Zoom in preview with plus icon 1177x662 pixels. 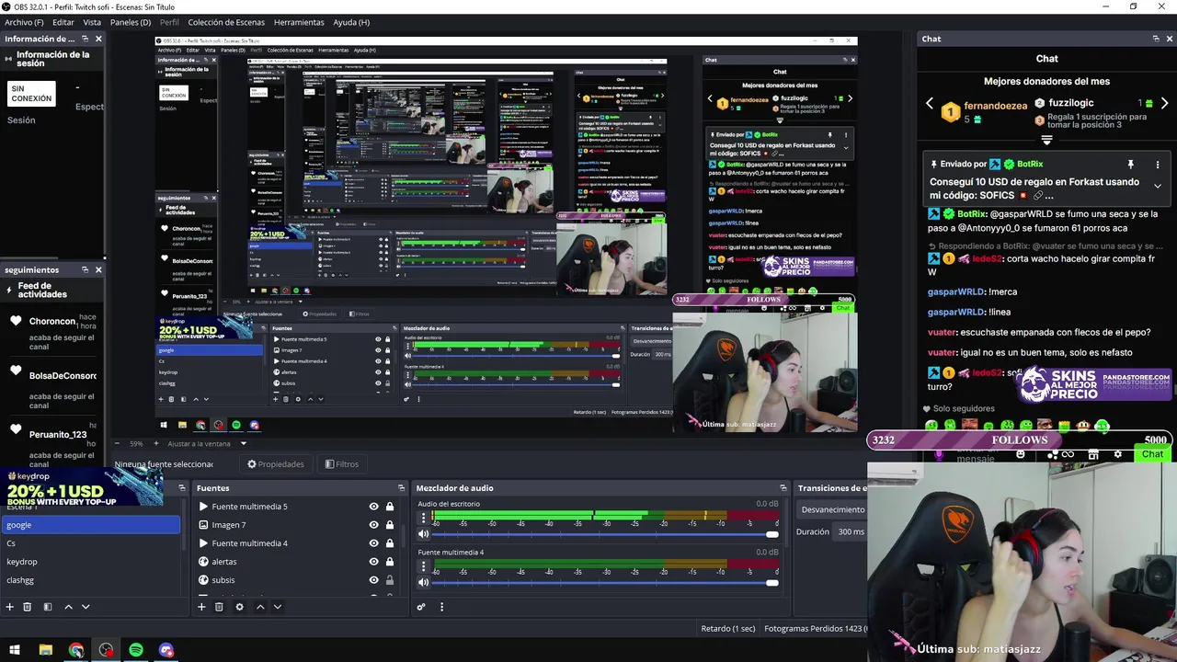click(x=155, y=443)
